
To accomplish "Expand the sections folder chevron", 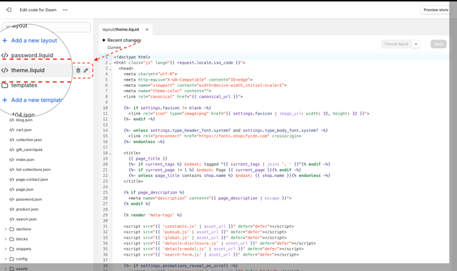I will [5, 229].
